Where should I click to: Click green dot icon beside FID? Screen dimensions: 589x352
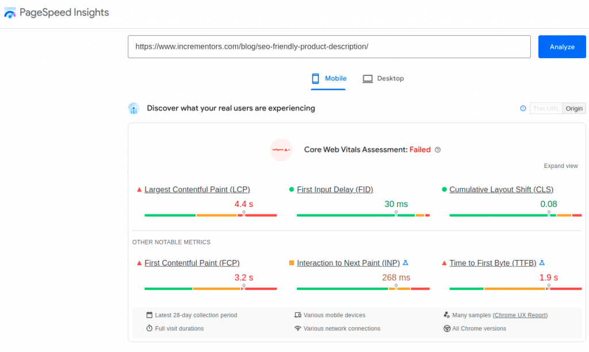pyautogui.click(x=292, y=189)
